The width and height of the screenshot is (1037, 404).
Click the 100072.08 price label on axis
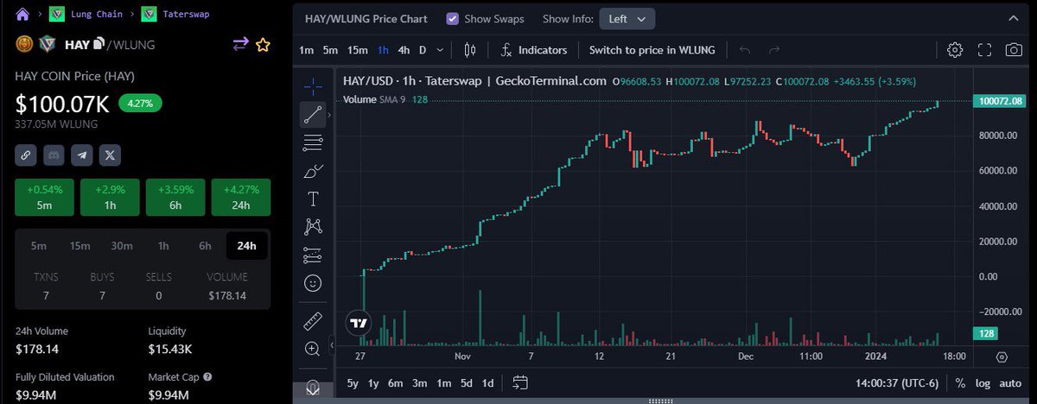[1000, 101]
